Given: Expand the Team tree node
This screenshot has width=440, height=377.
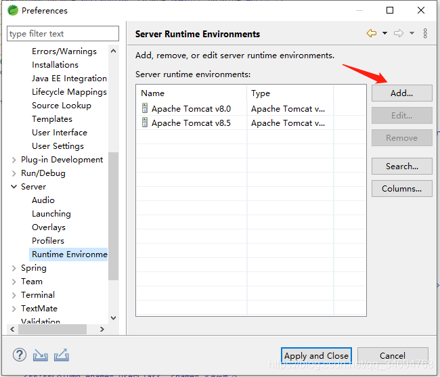Looking at the screenshot, I should tap(14, 282).
